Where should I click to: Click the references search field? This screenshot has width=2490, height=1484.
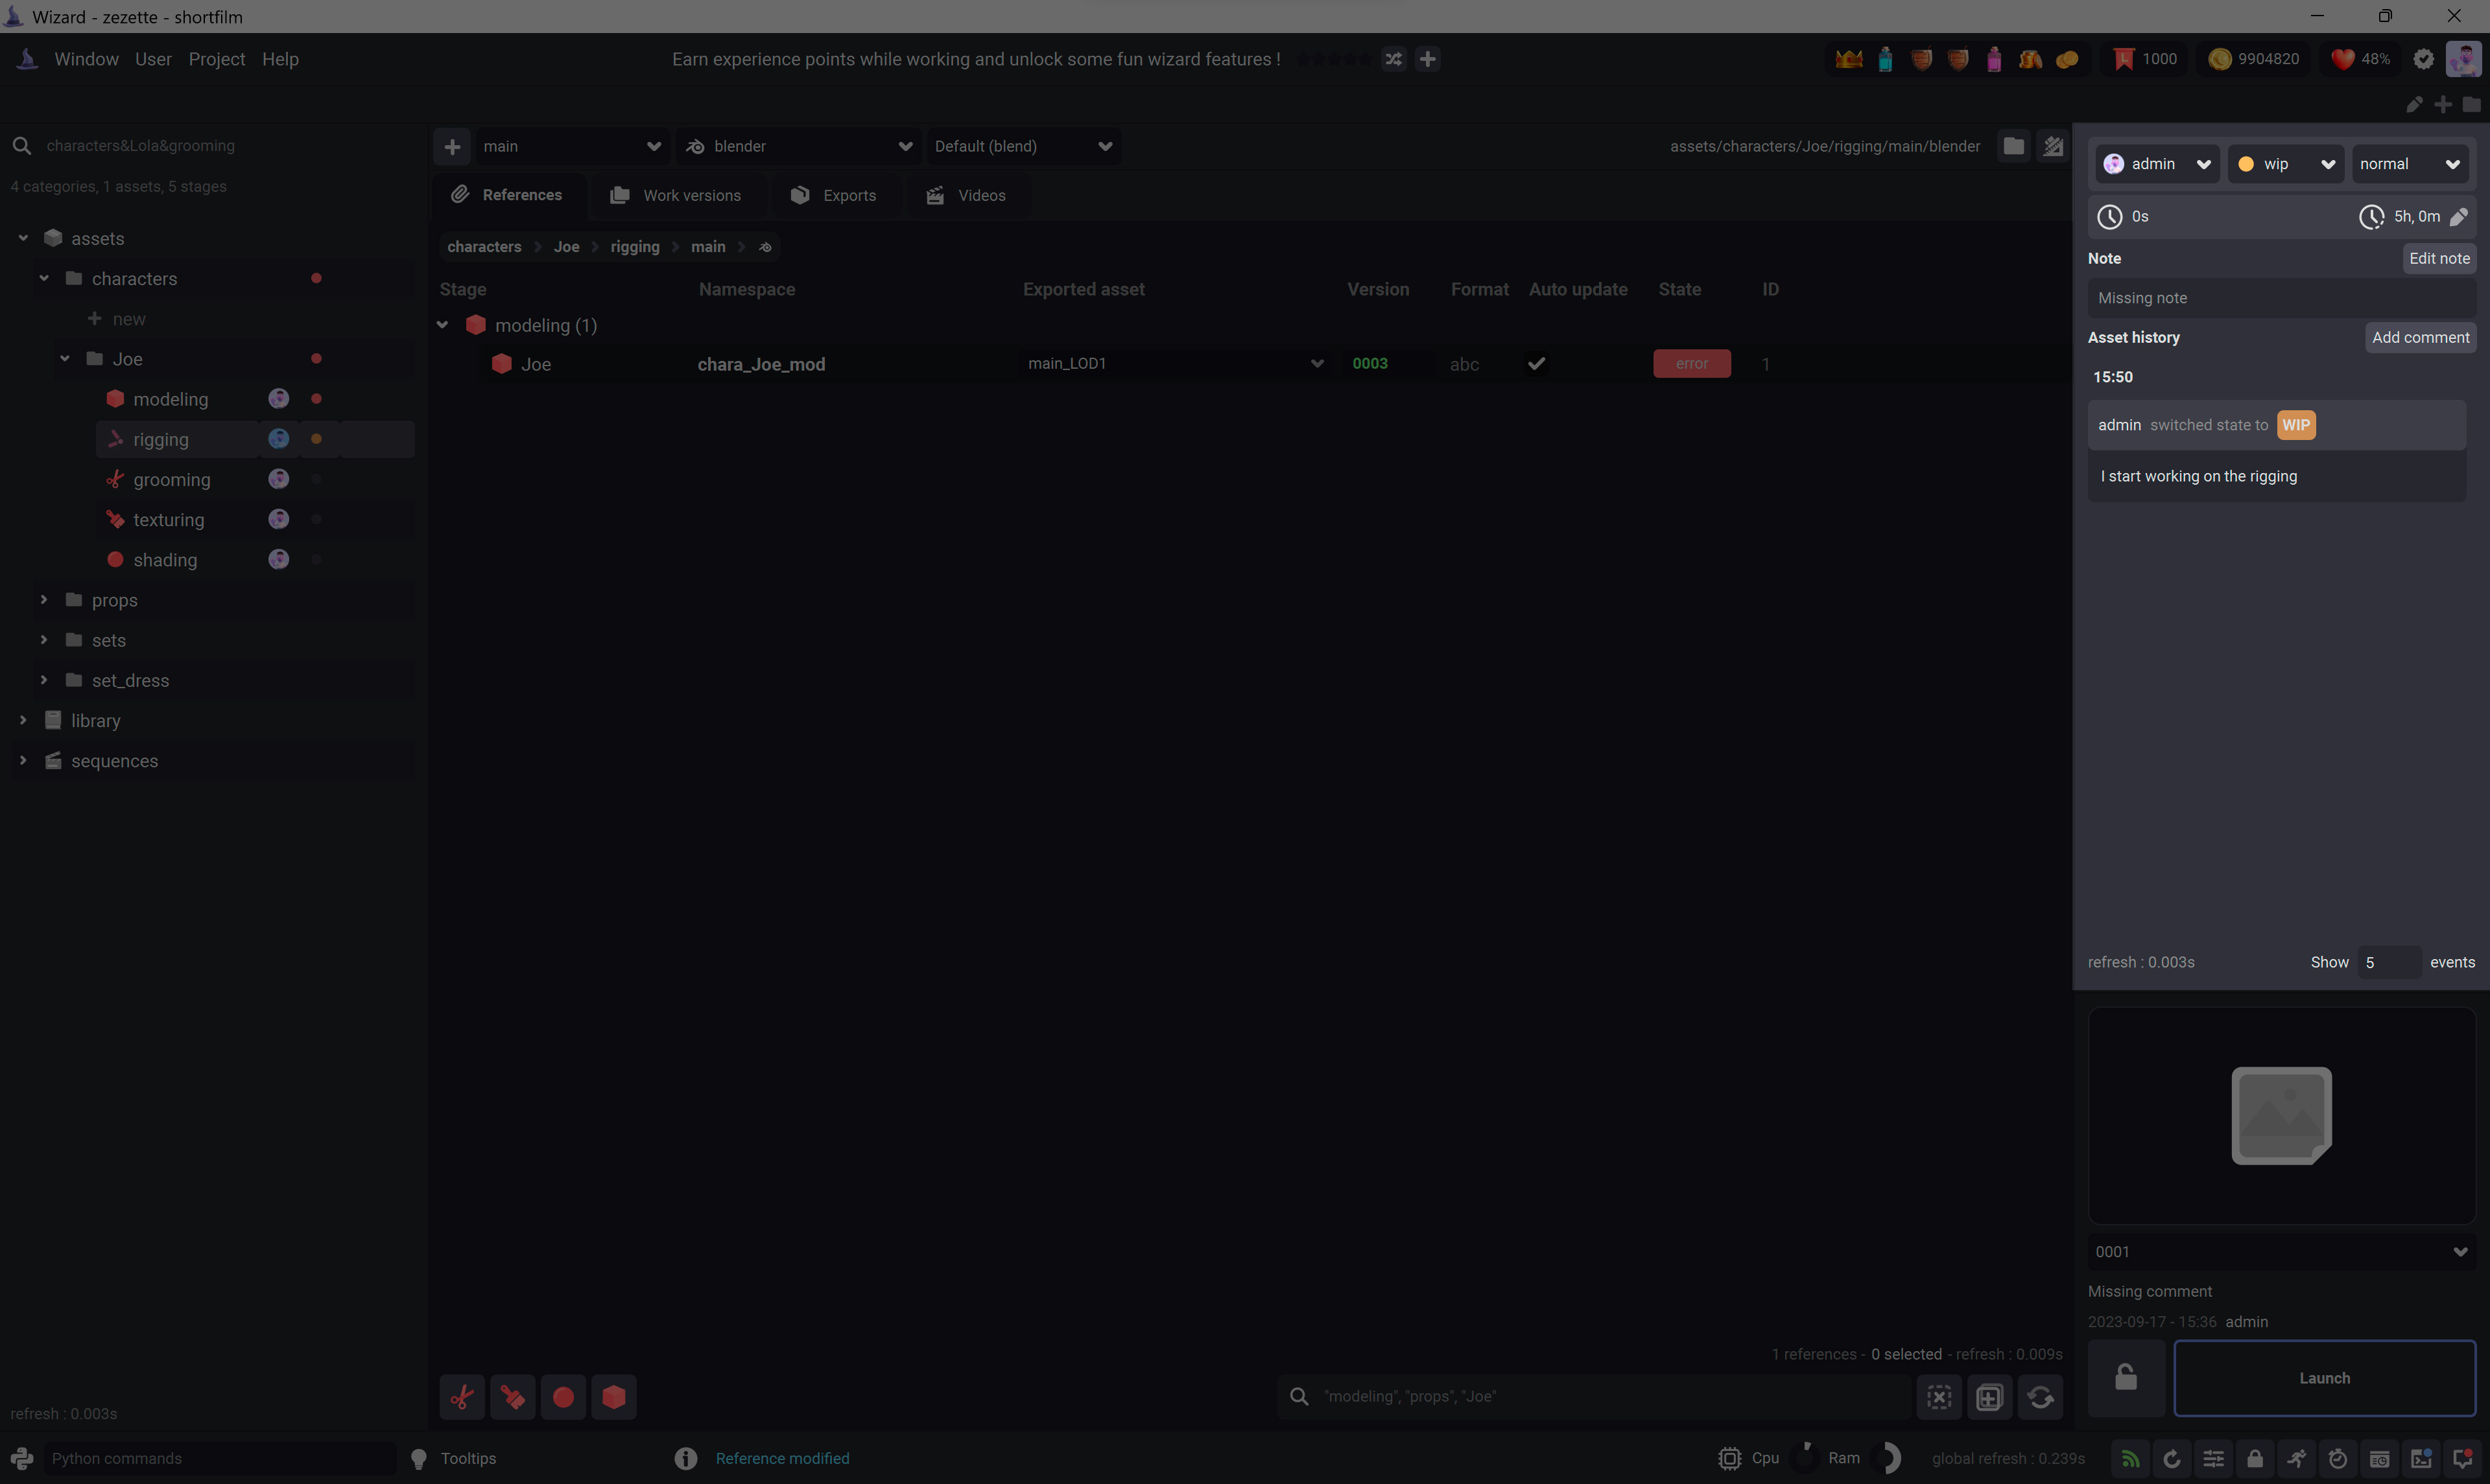(x=1594, y=1397)
